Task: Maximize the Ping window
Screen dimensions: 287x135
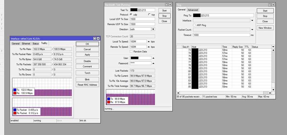Action: tap(270, 5)
